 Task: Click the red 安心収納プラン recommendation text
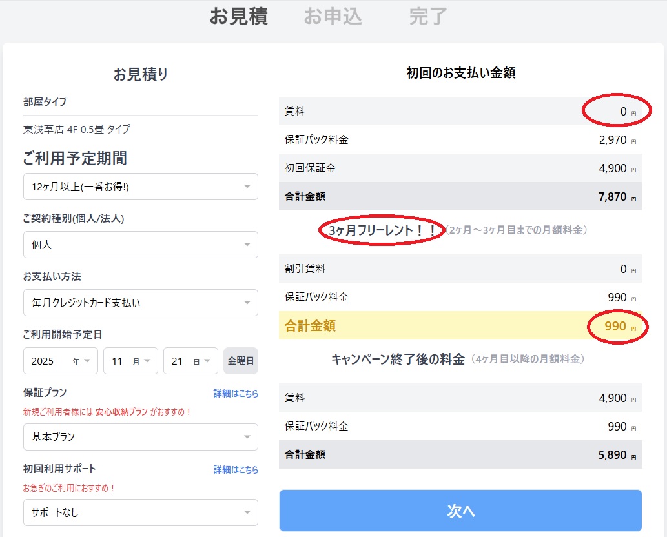(x=122, y=412)
